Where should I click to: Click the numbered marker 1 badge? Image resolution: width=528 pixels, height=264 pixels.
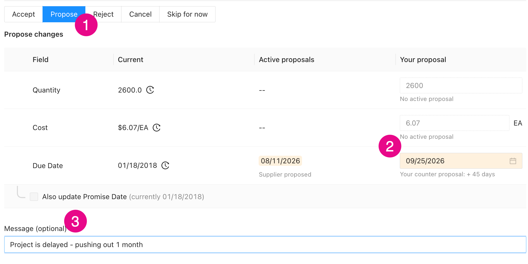(86, 25)
